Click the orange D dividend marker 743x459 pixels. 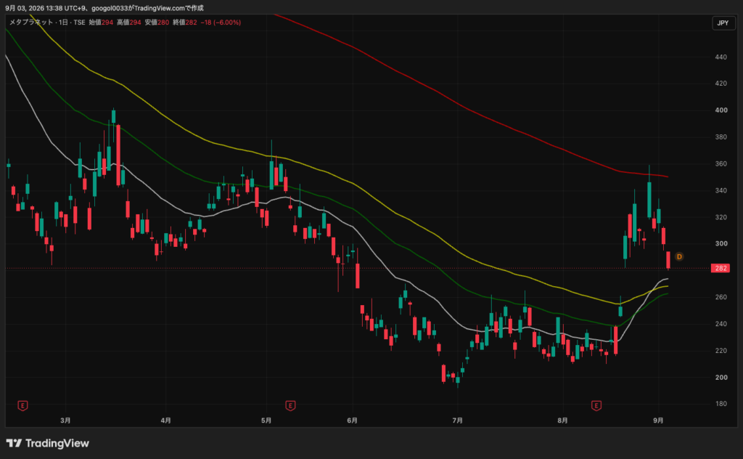click(x=679, y=256)
